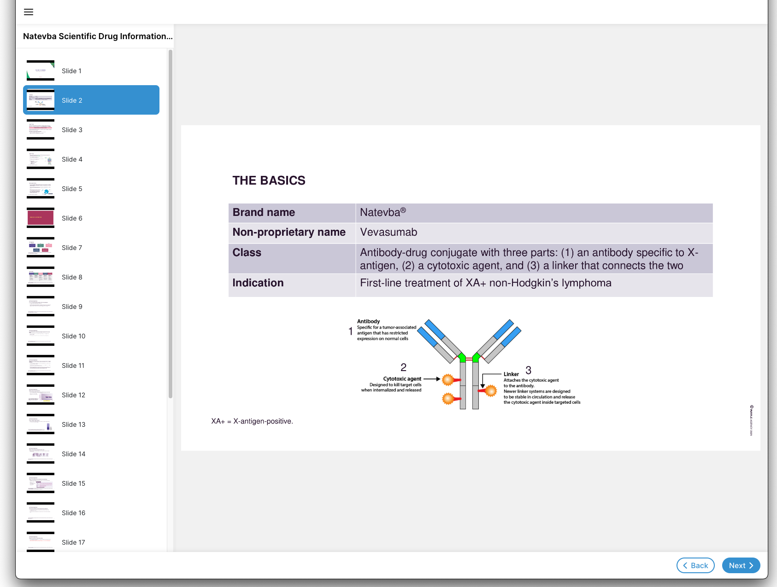Select the magenta Slide 6 thumbnail
The width and height of the screenshot is (777, 587).
[41, 218]
